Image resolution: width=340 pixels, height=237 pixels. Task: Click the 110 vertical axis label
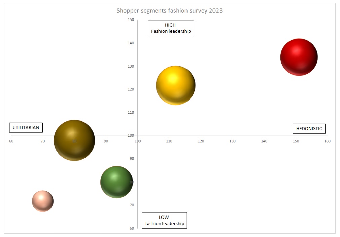[131, 112]
